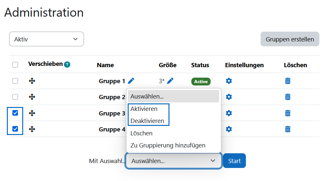Check the Gruppe 2 checkbox
The image size is (336, 181).
(x=15, y=97)
